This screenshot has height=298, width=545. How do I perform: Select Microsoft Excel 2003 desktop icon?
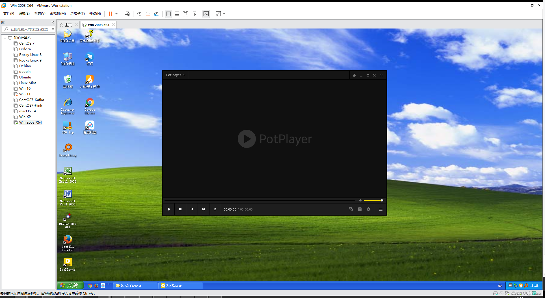68,175
